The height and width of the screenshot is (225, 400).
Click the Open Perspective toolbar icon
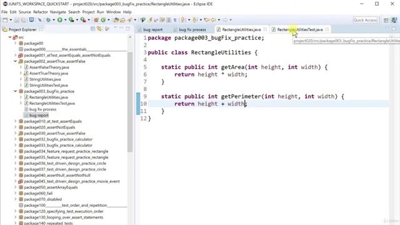click(386, 20)
